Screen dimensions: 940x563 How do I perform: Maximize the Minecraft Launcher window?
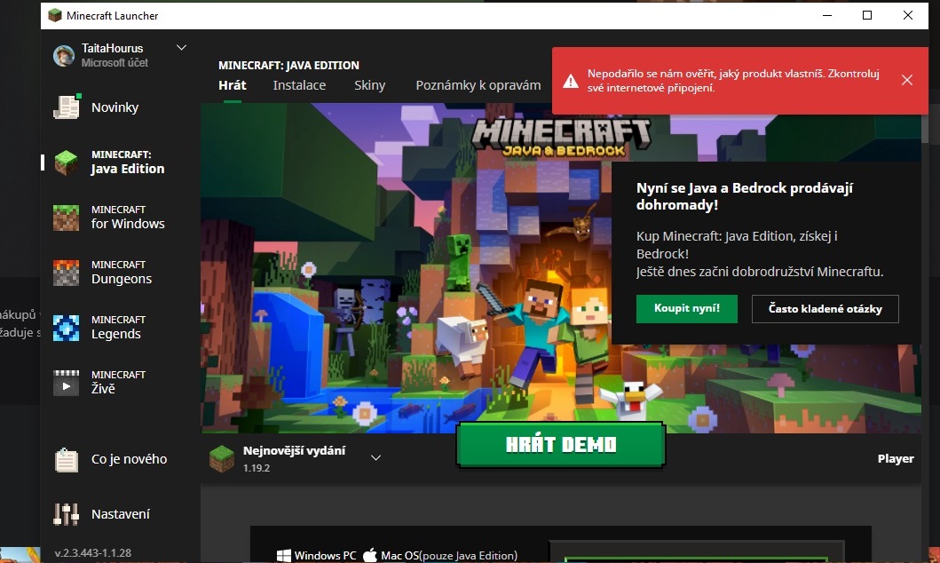coord(867,15)
